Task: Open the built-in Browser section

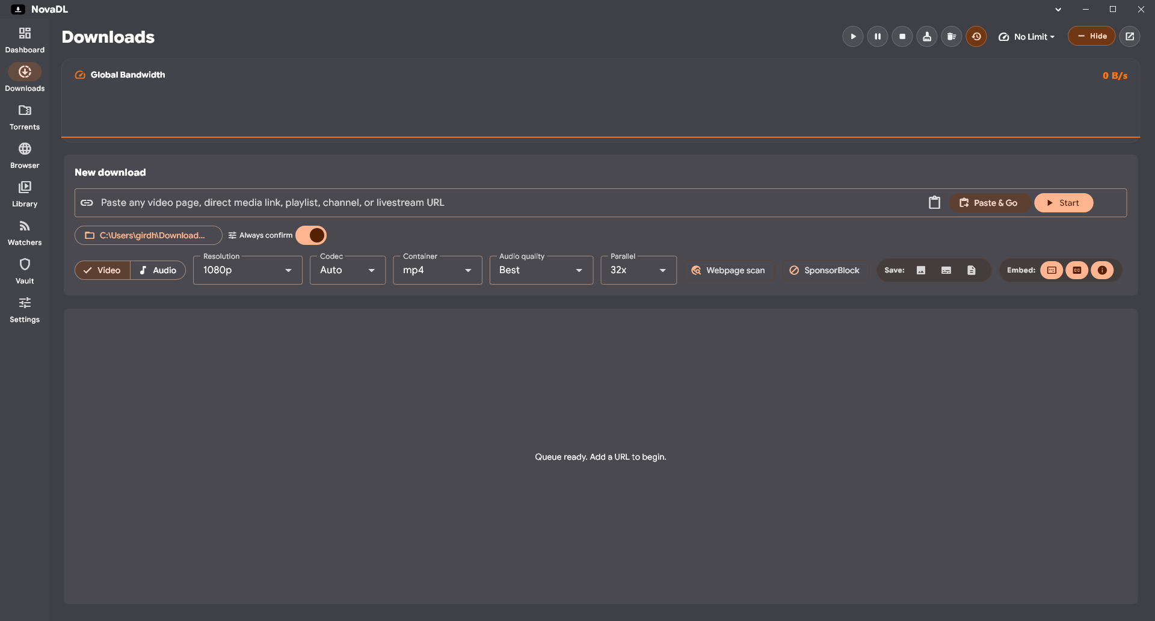Action: click(25, 156)
